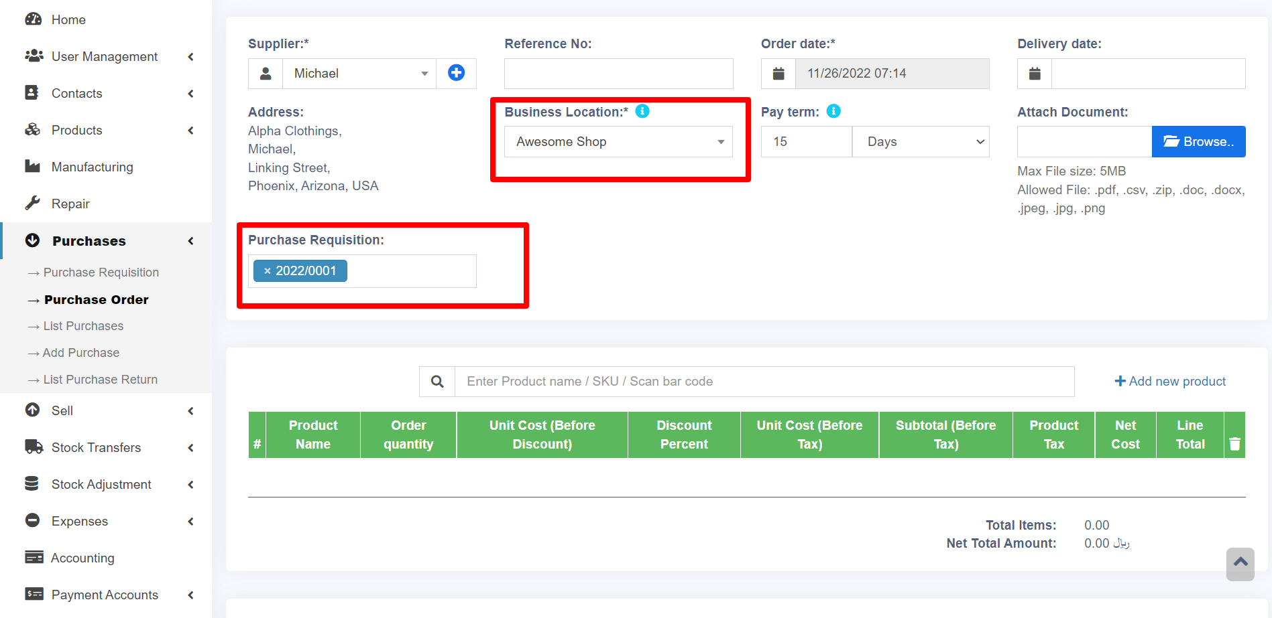Click the scroll-to-top arrow button
This screenshot has height=618, width=1272.
(1240, 564)
